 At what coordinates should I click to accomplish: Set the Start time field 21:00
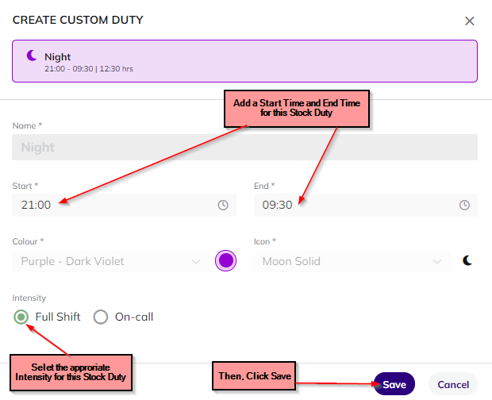click(124, 205)
